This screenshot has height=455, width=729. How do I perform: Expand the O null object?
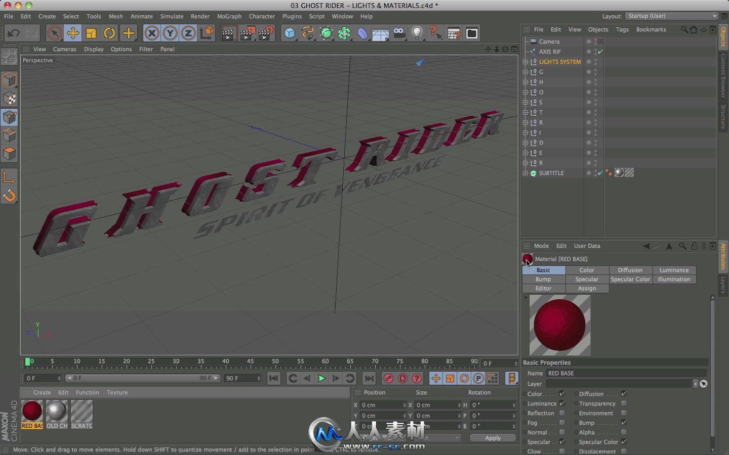click(525, 92)
